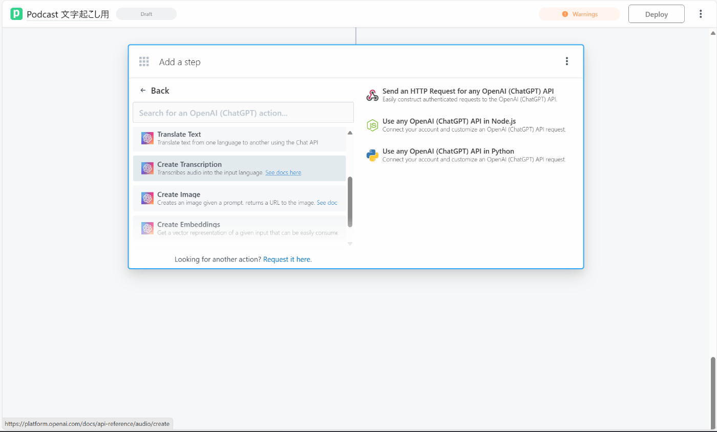This screenshot has width=717, height=432.
Task: Select the Create Image action
Action: tap(239, 198)
